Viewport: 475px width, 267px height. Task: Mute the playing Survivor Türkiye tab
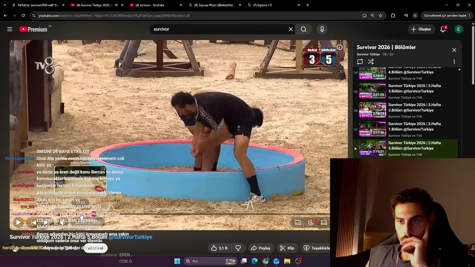[x=117, y=5]
